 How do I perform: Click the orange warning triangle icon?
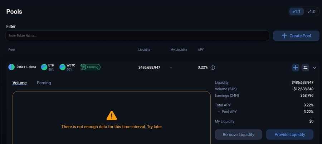click(112, 115)
